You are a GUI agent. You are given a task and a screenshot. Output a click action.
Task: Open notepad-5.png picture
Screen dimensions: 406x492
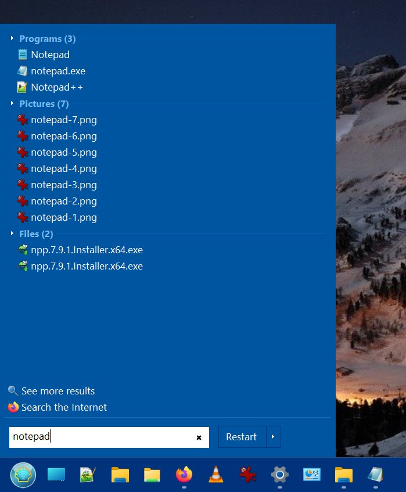tap(57, 153)
